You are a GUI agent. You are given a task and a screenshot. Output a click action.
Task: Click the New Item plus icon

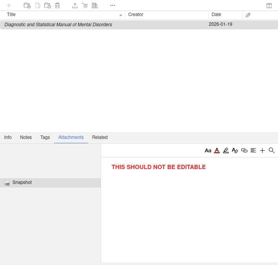pyautogui.click(x=9, y=5)
